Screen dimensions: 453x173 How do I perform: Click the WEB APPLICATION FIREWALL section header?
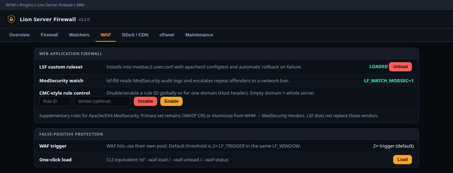point(71,54)
